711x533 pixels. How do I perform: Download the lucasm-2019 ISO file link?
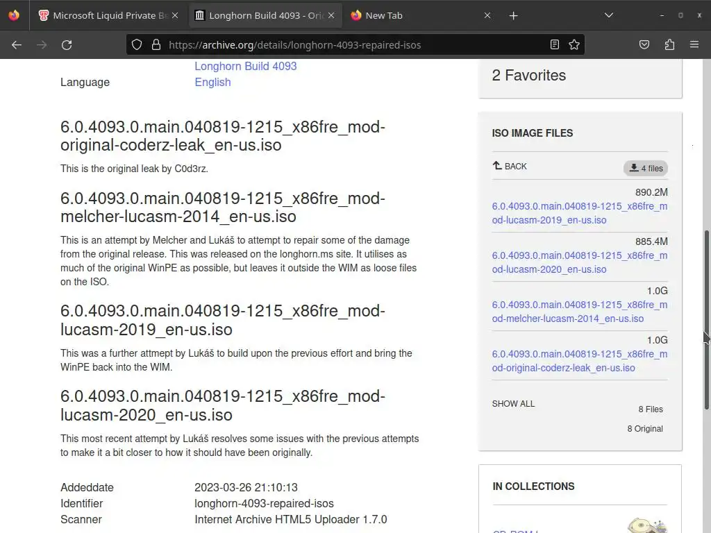click(580, 213)
